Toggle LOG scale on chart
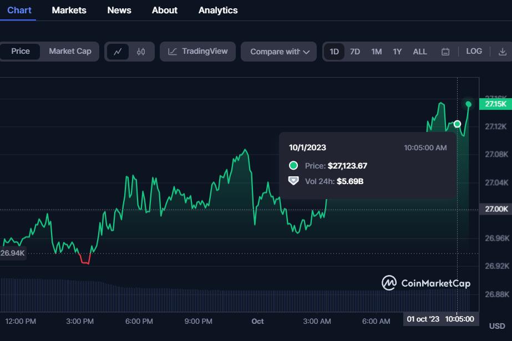Viewport: 512px width, 341px height. click(x=474, y=51)
